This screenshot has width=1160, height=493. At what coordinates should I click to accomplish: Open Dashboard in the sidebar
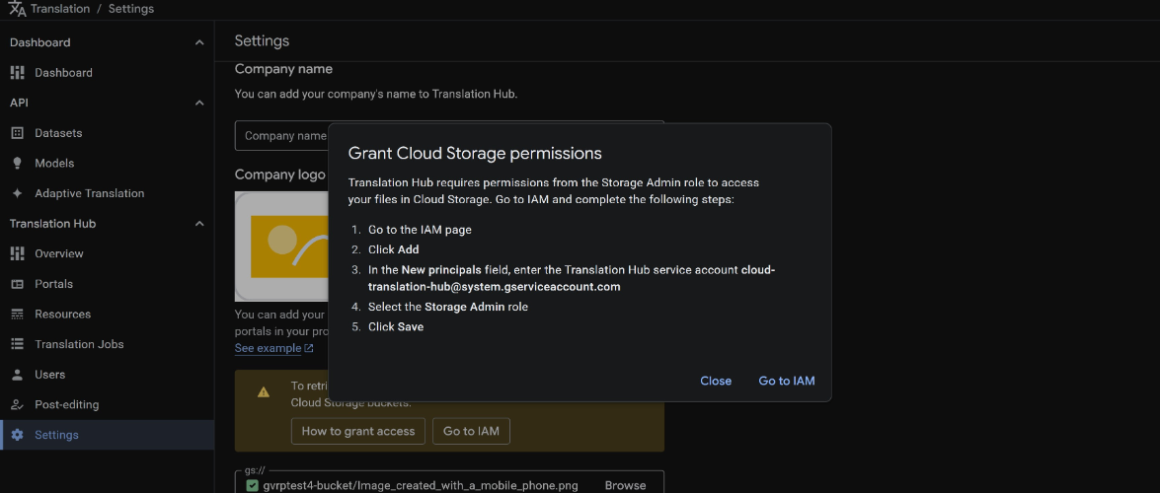pyautogui.click(x=108, y=72)
